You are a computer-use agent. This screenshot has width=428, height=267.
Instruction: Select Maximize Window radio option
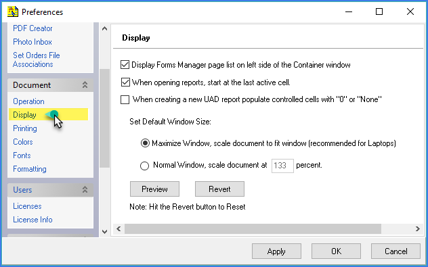(145, 143)
